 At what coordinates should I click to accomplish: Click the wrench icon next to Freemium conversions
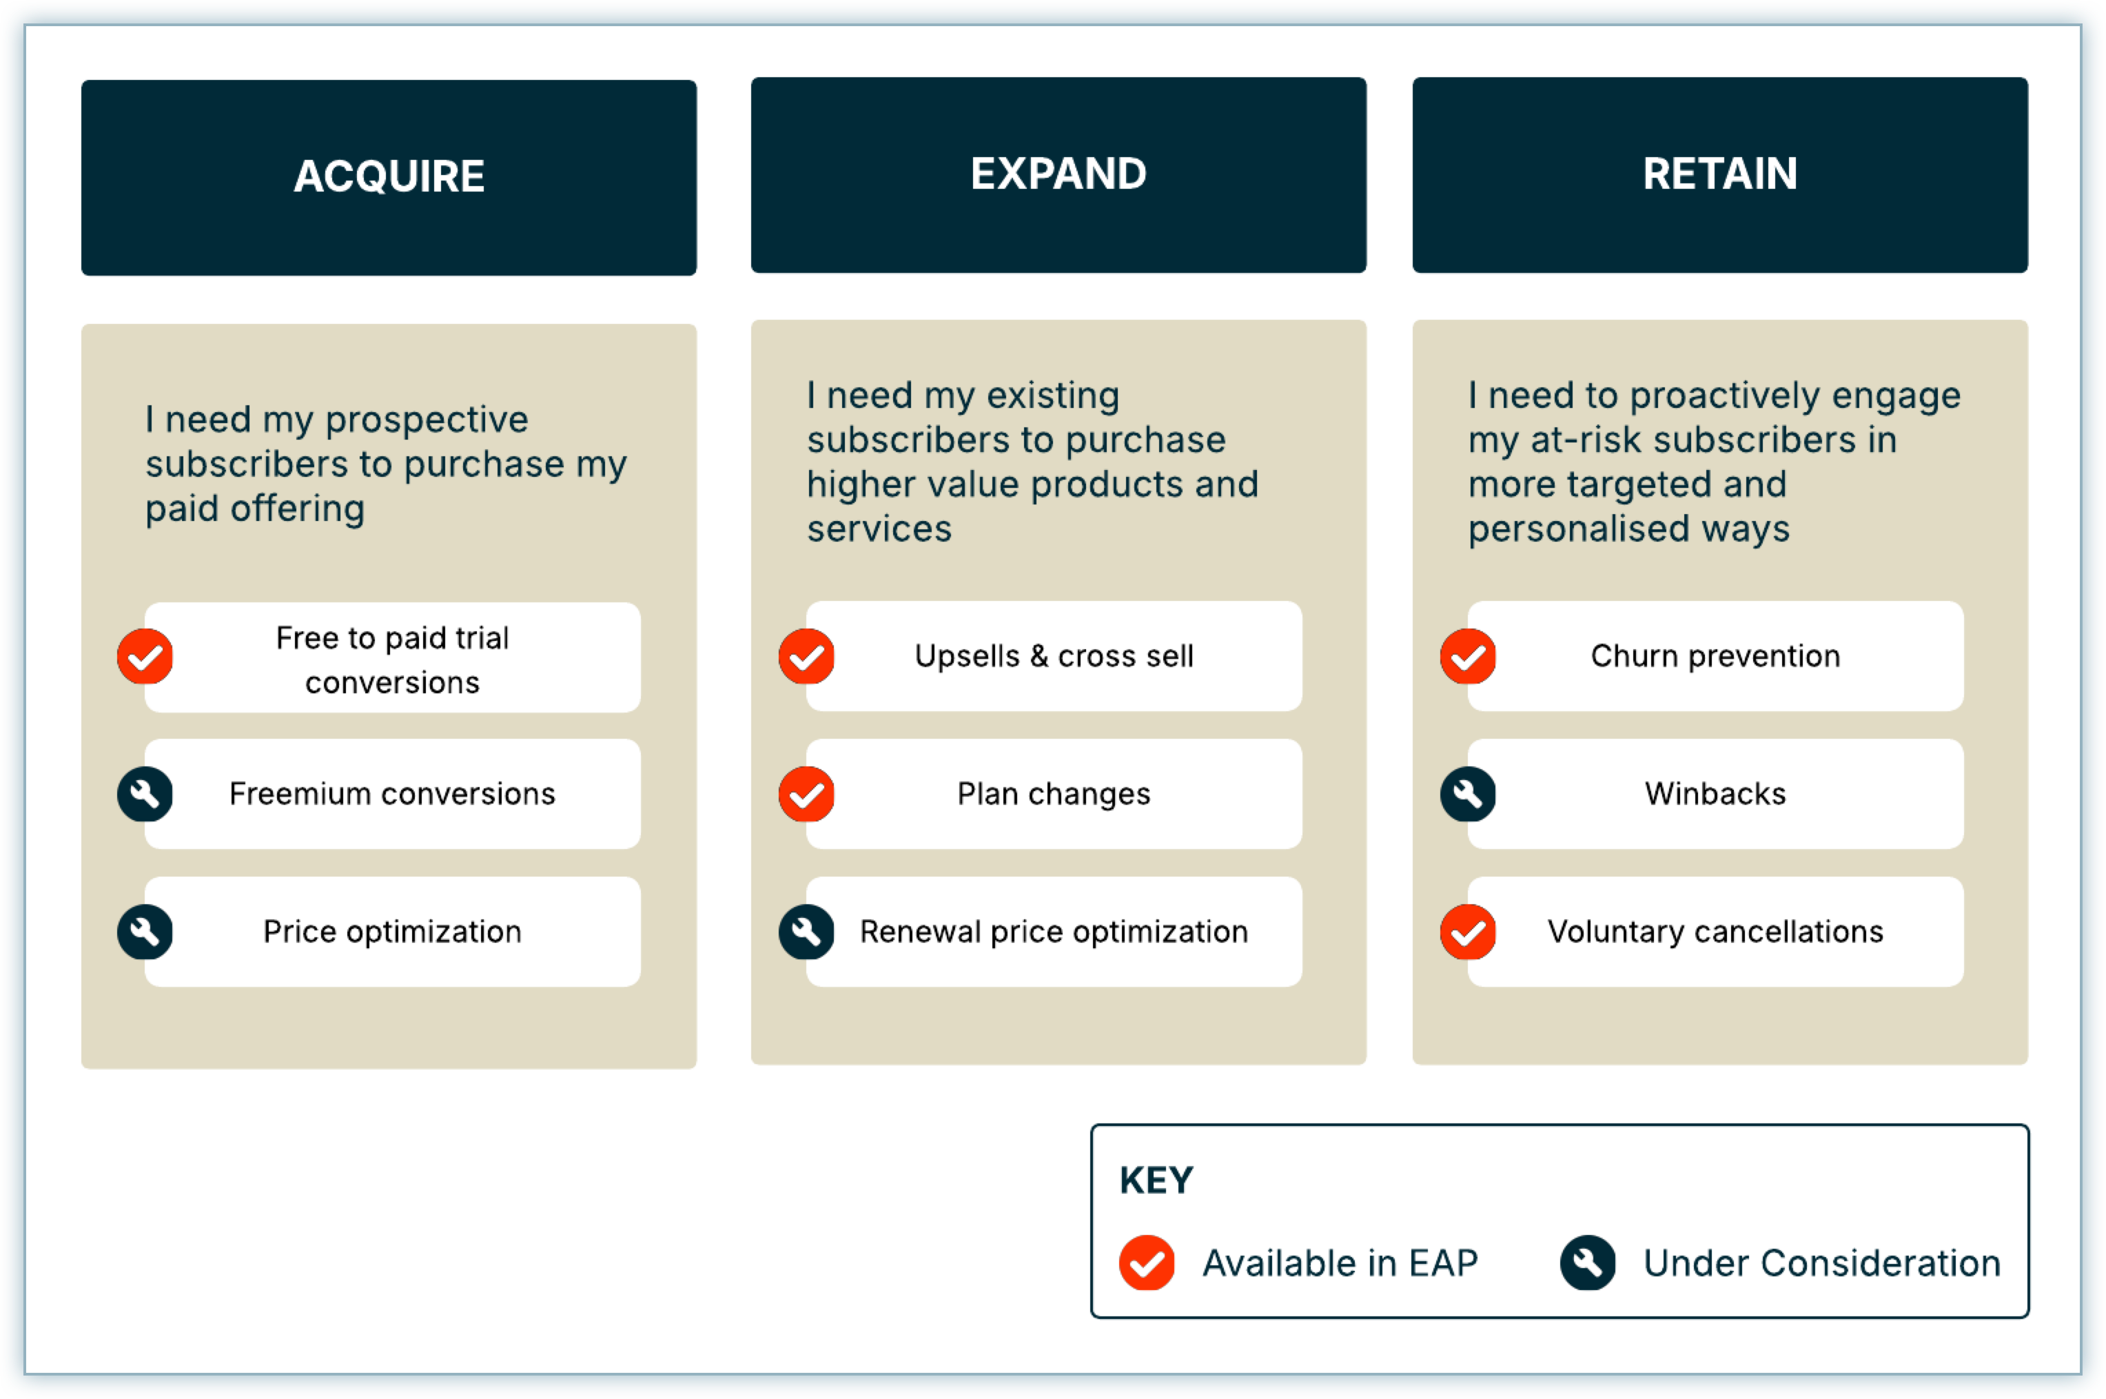tap(145, 794)
